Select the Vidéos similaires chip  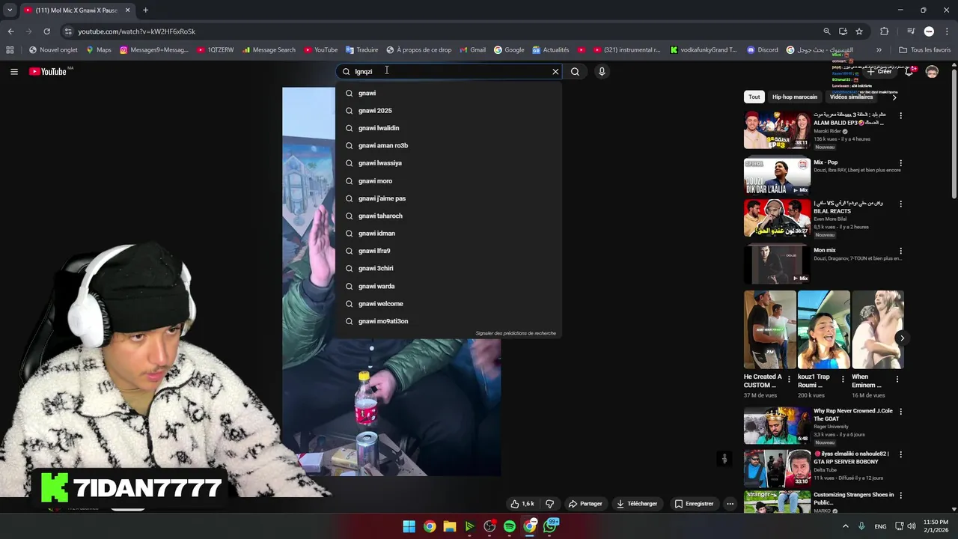[x=852, y=97]
